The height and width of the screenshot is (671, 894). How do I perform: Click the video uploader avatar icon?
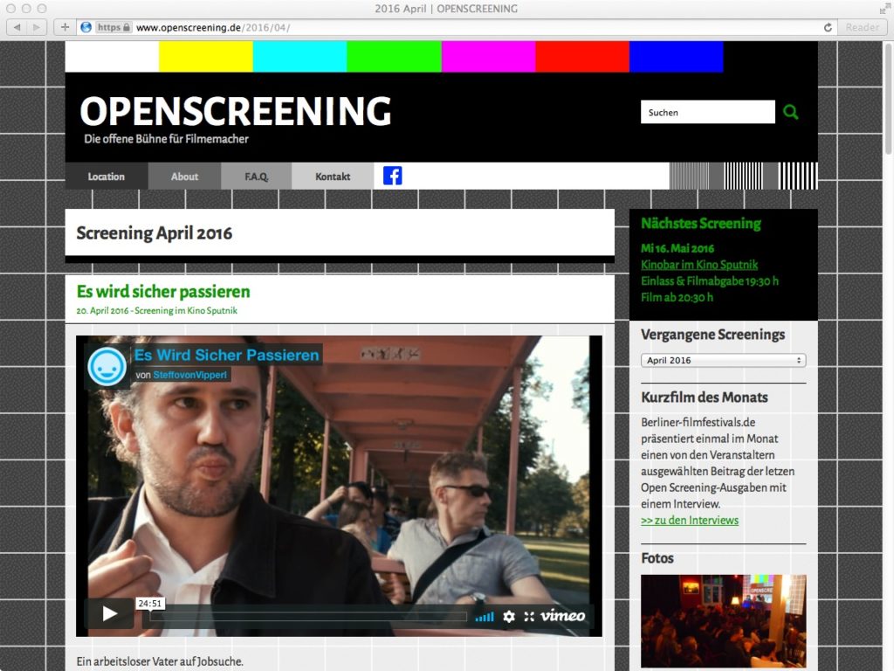107,367
